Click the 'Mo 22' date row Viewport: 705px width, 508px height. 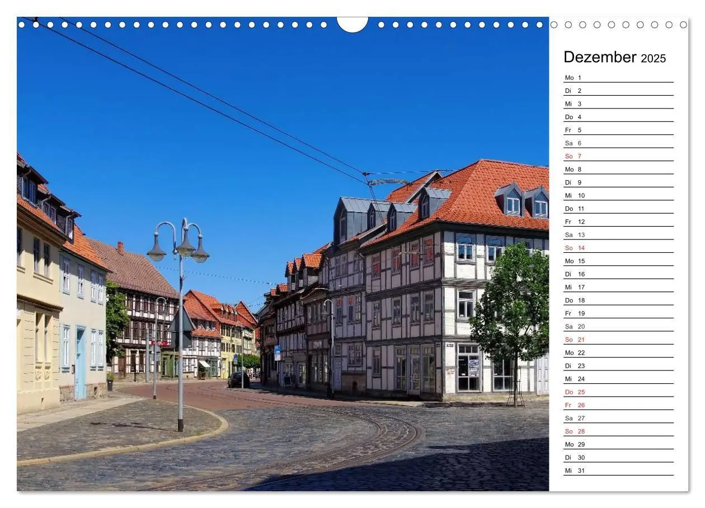coord(618,353)
